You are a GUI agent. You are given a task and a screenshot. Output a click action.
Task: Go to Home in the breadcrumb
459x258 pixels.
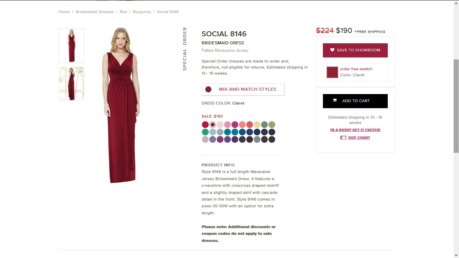tap(64, 12)
